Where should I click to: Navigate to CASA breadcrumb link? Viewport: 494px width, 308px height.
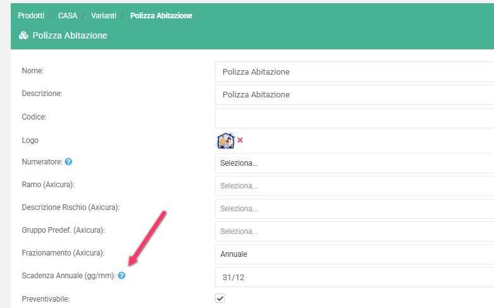pos(68,15)
